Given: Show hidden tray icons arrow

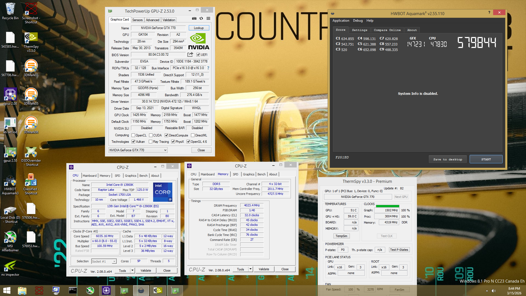Looking at the screenshot, I should 487,291.
